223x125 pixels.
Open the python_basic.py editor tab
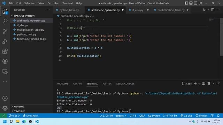(69, 10)
